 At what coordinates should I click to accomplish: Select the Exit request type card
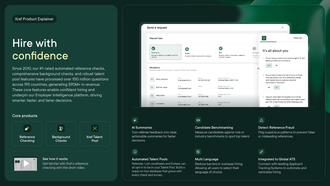233,52
